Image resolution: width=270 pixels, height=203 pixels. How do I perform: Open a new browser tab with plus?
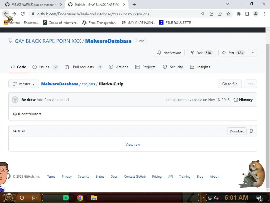click(134, 5)
